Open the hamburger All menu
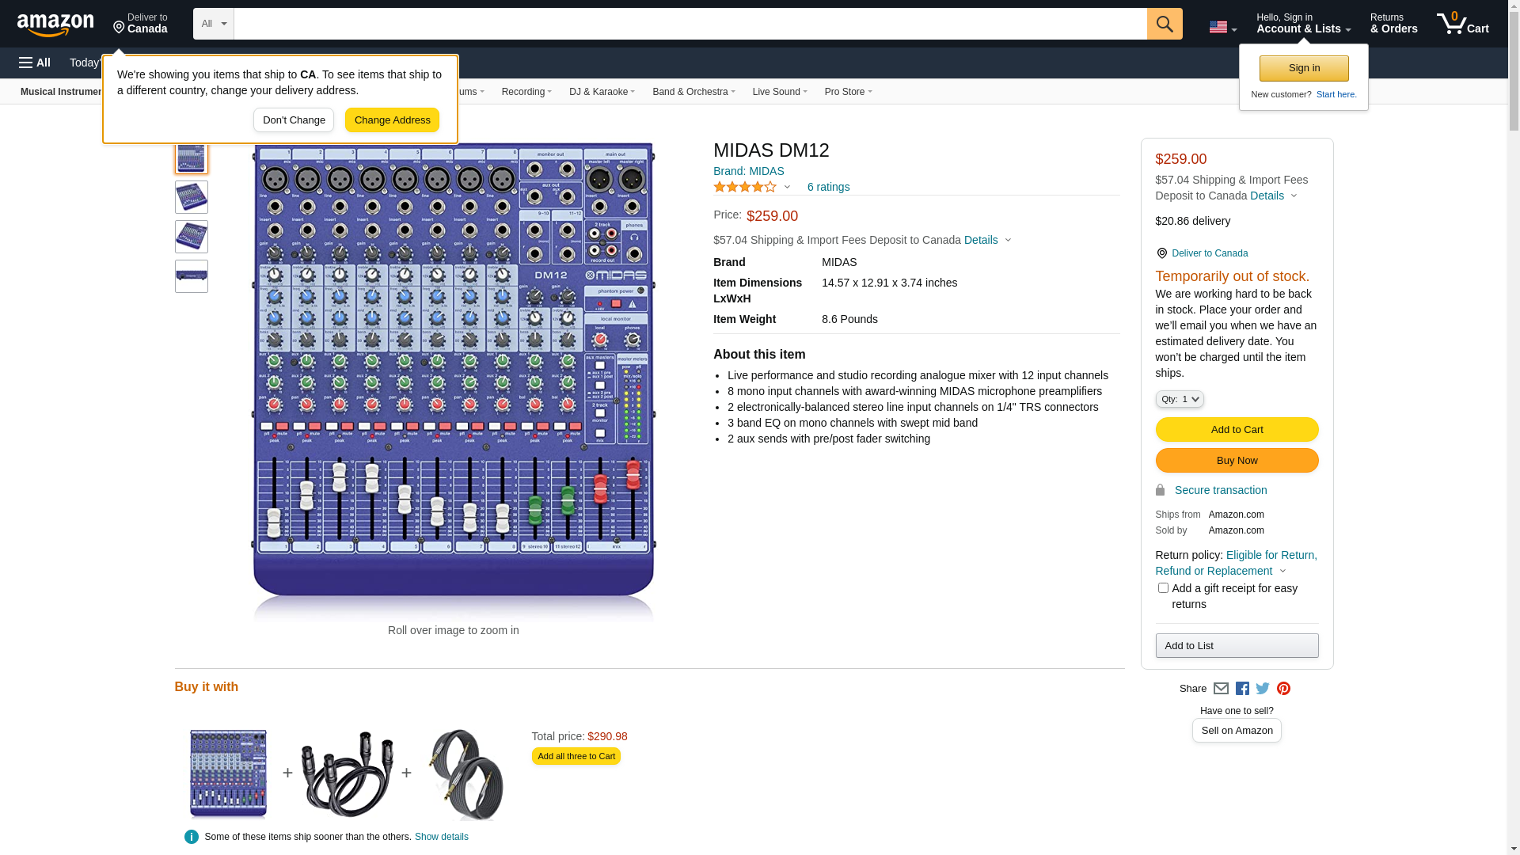The image size is (1520, 855). click(35, 63)
